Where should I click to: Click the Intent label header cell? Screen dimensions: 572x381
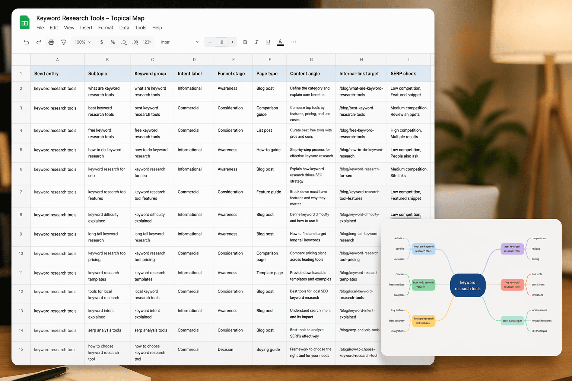tap(194, 74)
